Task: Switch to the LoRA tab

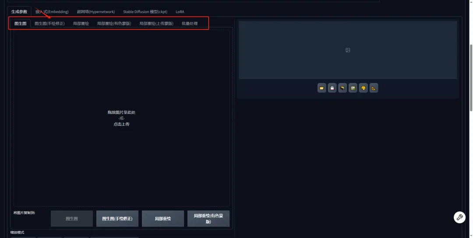Action: (x=180, y=12)
